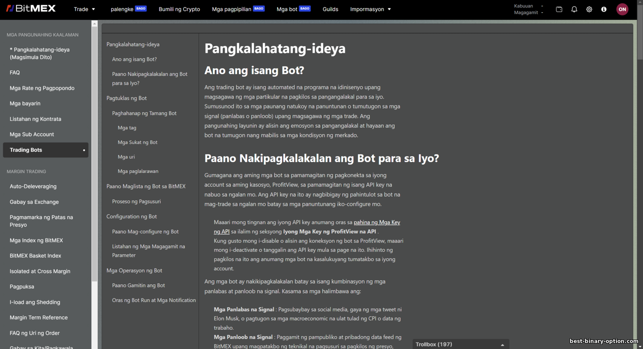Jump to Paano Gamitin ang Bot section

138,285
